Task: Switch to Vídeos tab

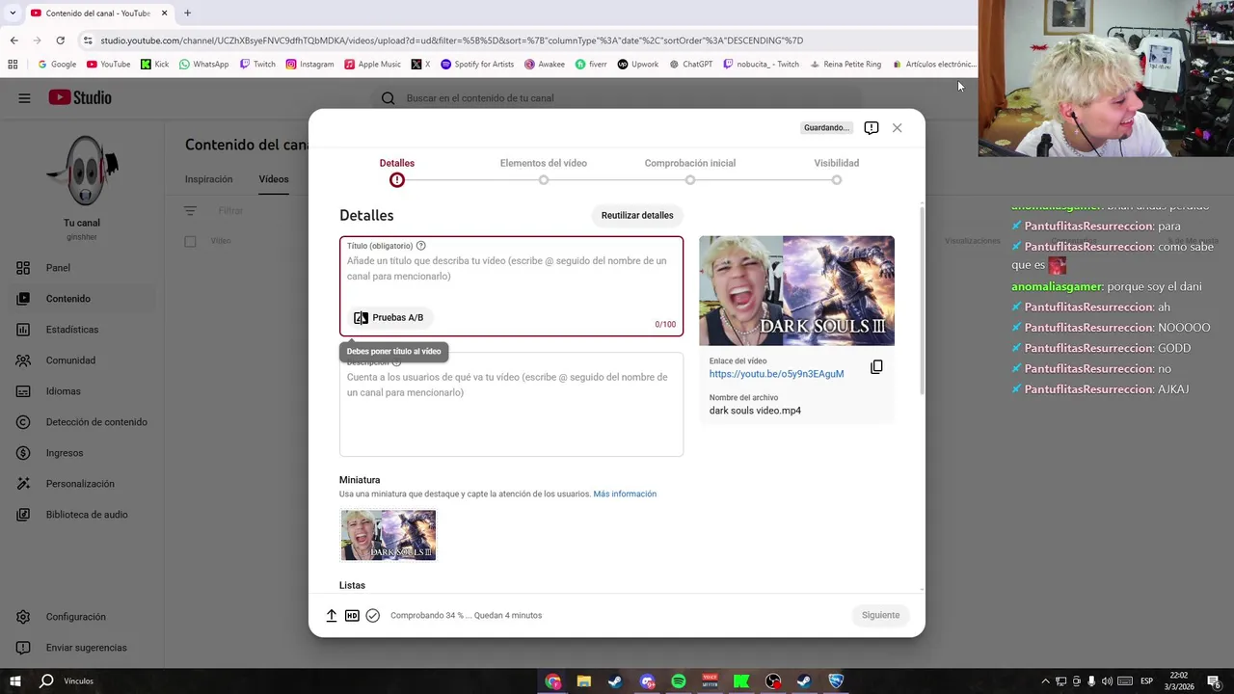Action: point(274,179)
